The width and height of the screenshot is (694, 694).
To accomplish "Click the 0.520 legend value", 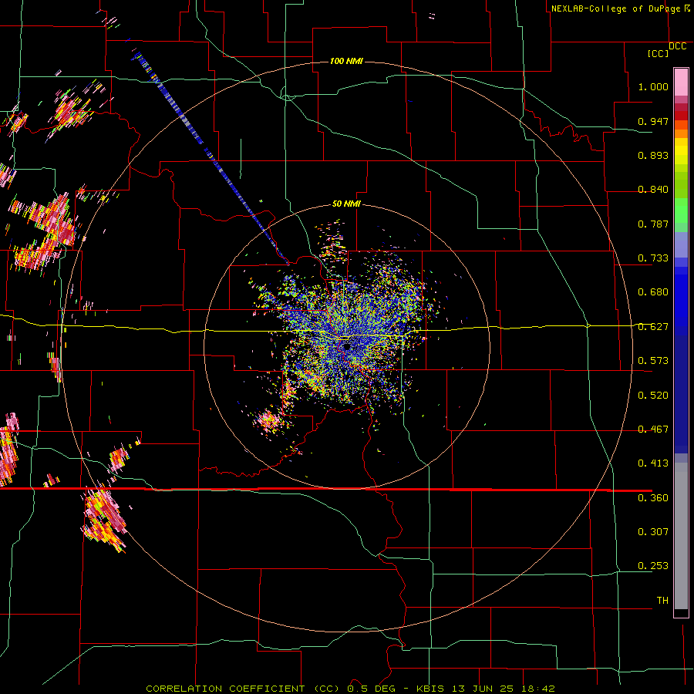I will pos(653,396).
